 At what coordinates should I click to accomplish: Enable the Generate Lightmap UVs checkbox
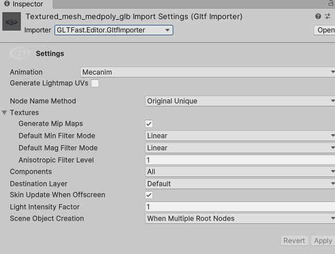(95, 83)
